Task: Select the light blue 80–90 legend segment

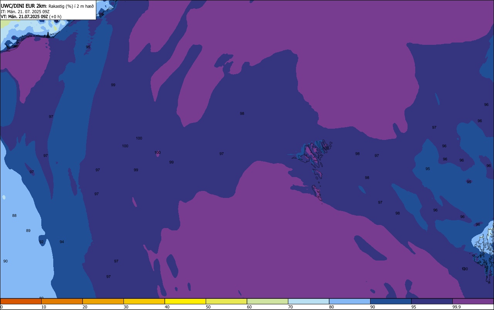Action: (350, 301)
